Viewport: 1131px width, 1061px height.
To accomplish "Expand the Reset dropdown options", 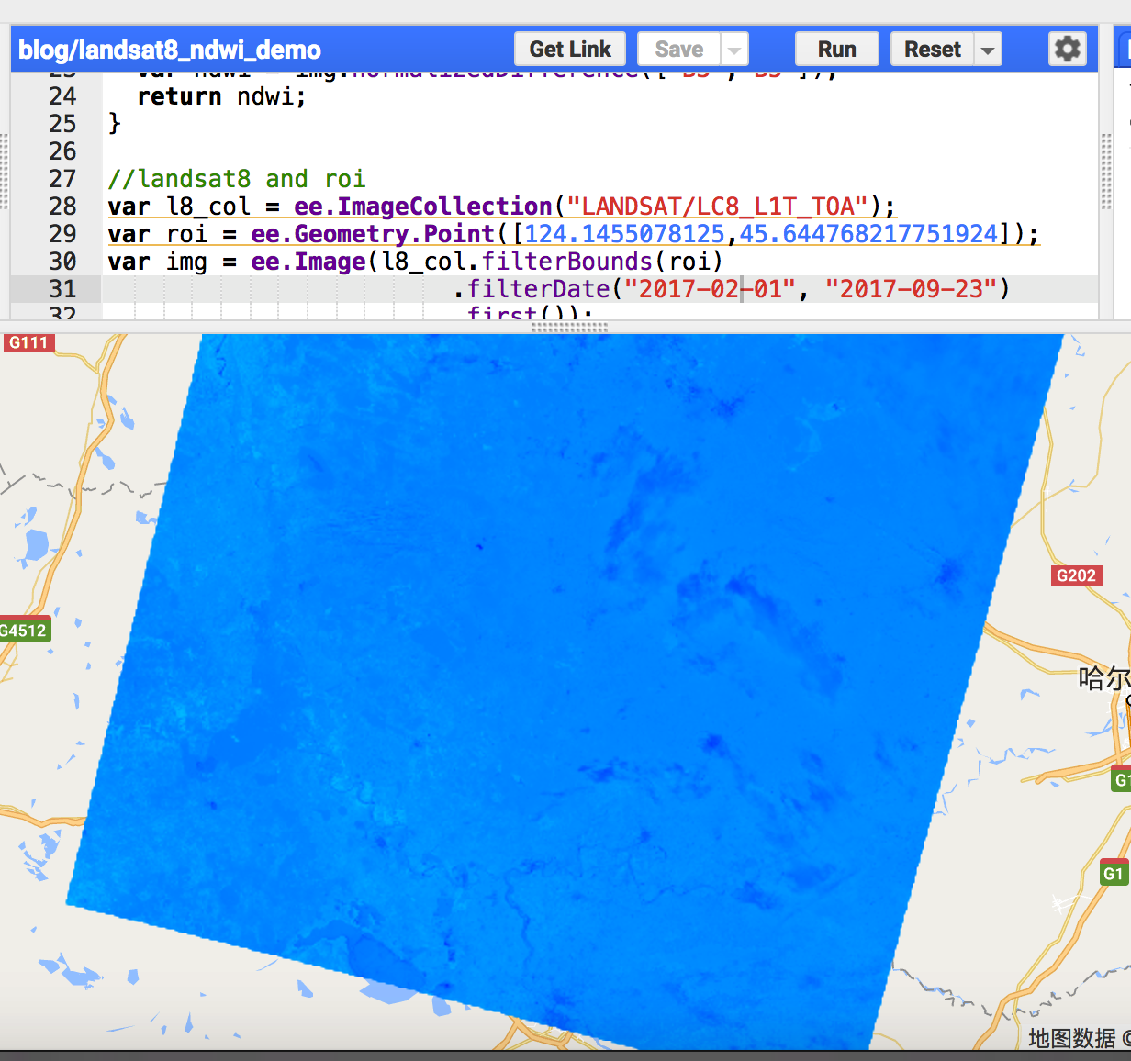I will (x=986, y=49).
